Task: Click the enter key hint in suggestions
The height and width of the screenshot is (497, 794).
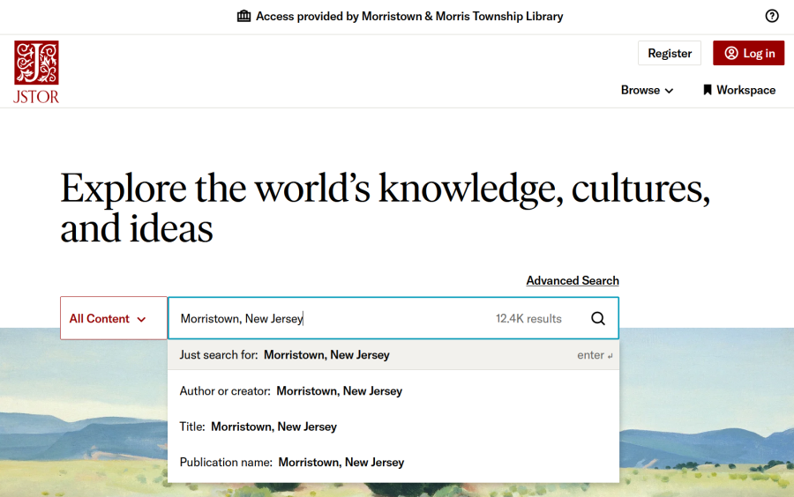Action: [x=595, y=355]
